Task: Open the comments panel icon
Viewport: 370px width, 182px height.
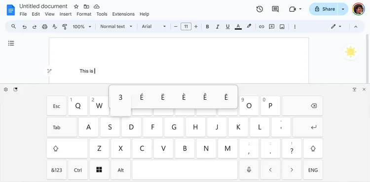Action: (275, 9)
